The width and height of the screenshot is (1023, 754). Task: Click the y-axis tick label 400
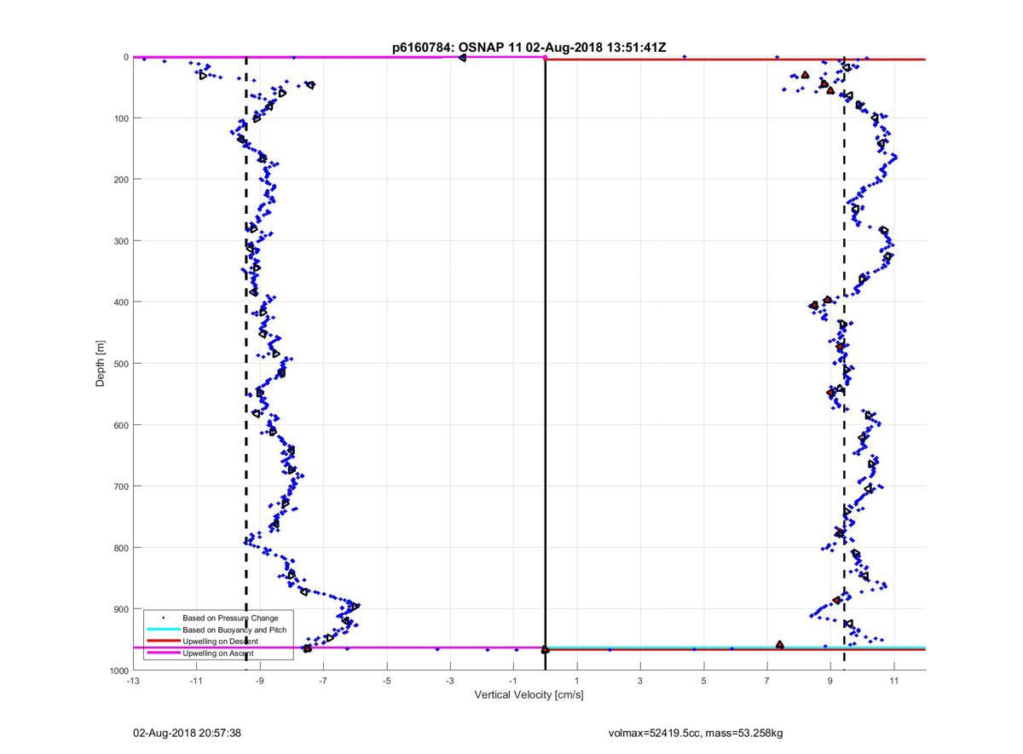[x=121, y=302]
